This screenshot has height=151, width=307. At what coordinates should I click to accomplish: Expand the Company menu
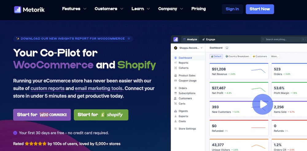[170, 9]
